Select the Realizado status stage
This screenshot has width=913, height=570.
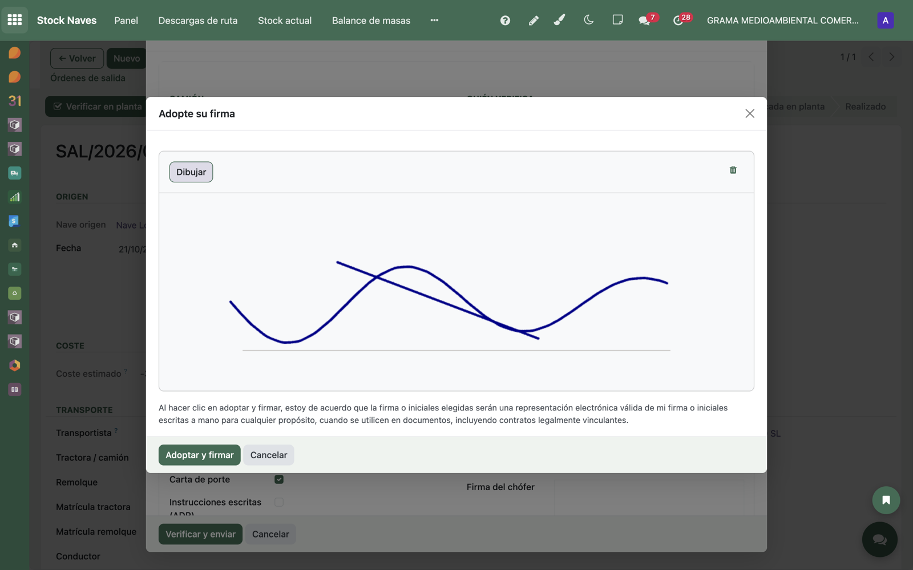865,107
